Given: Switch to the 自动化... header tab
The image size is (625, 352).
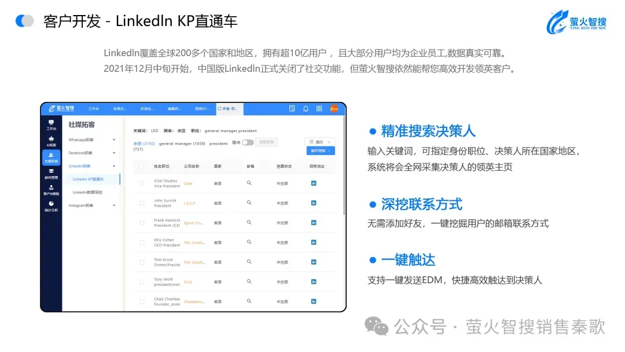Looking at the screenshot, I should [x=146, y=109].
